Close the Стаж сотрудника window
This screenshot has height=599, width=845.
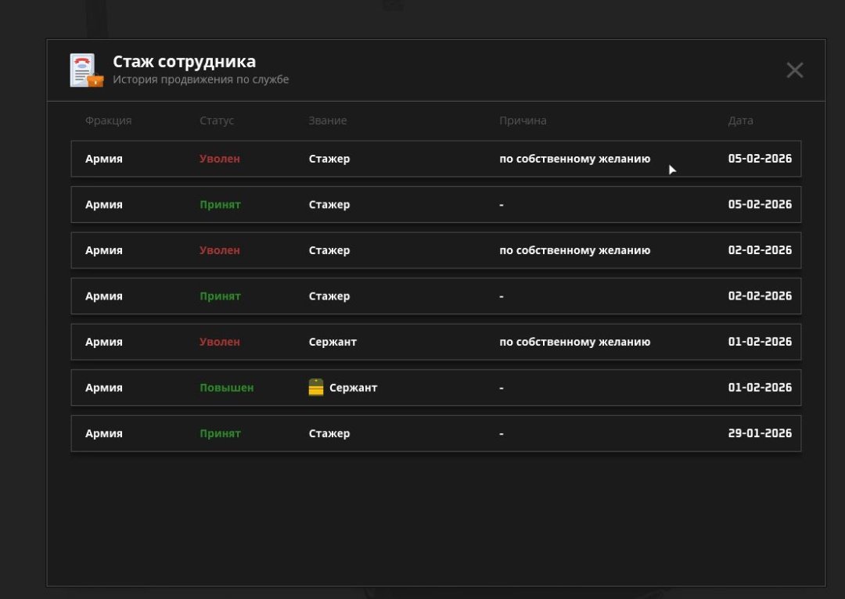tap(794, 70)
